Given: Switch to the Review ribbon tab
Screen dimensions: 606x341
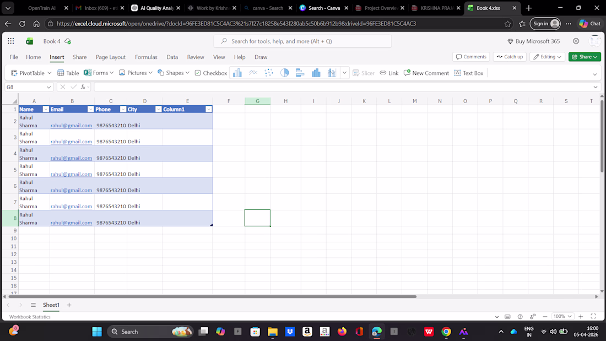Looking at the screenshot, I should [x=196, y=57].
